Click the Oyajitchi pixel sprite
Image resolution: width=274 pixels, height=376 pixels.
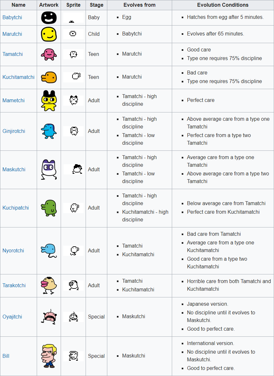(73, 317)
